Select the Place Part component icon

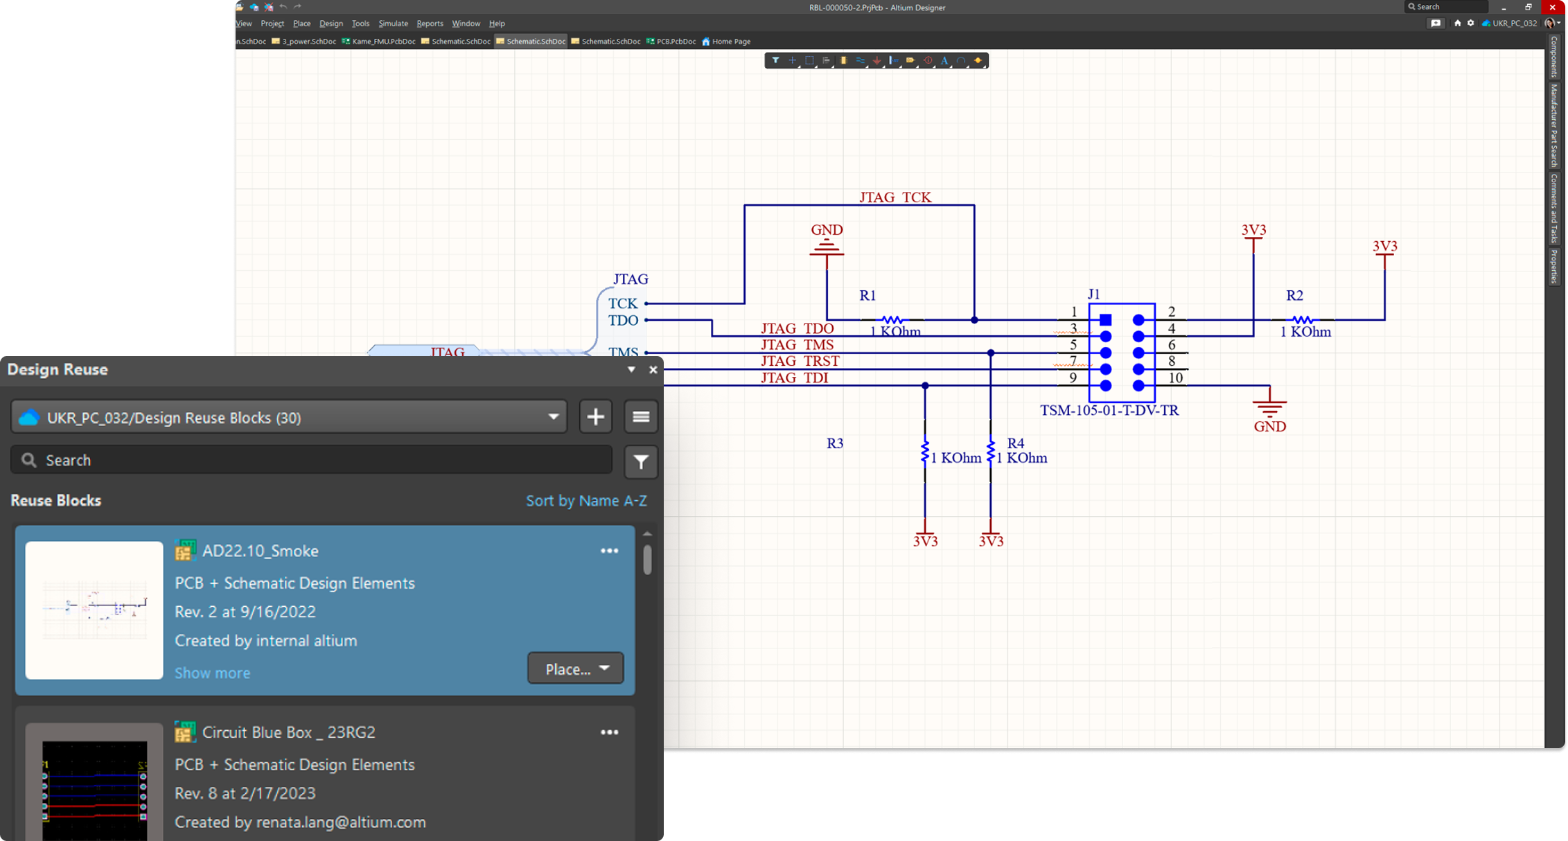(843, 60)
